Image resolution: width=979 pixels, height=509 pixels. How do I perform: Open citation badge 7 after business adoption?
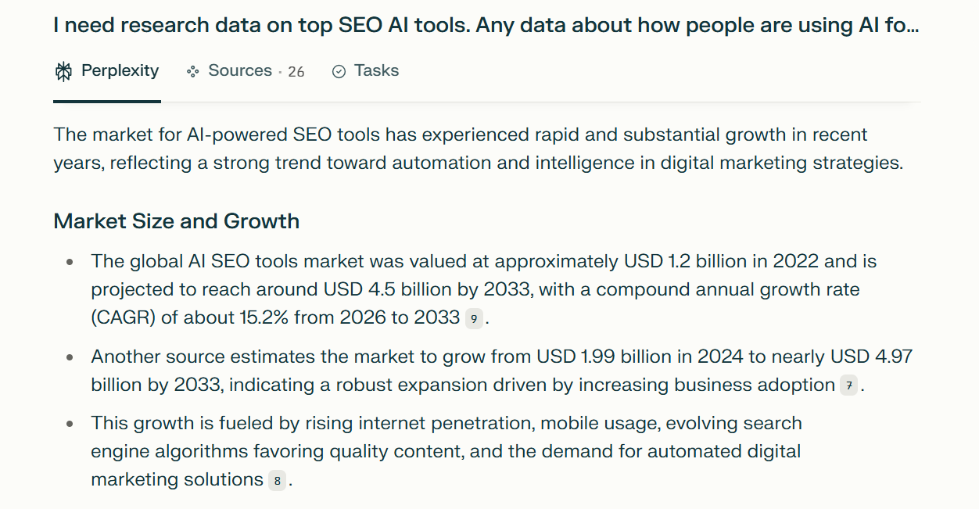click(x=849, y=385)
